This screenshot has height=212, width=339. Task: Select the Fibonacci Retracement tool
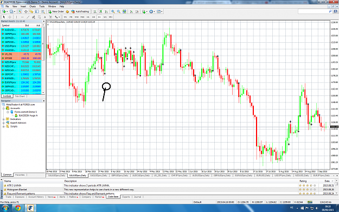tap(39, 17)
